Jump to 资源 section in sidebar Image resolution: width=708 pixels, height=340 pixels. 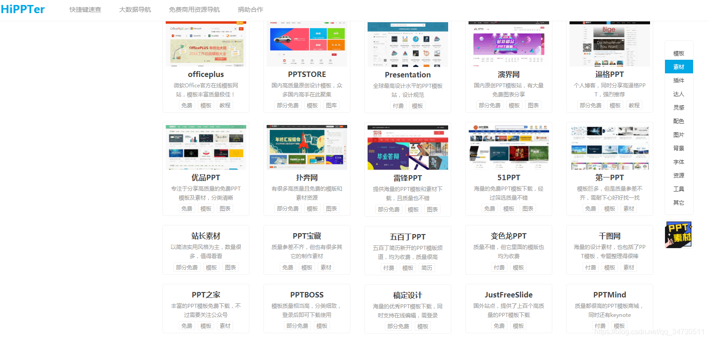click(679, 175)
